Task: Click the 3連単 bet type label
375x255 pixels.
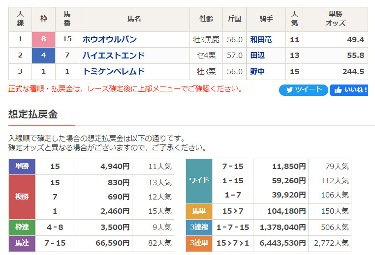Action: click(x=199, y=243)
